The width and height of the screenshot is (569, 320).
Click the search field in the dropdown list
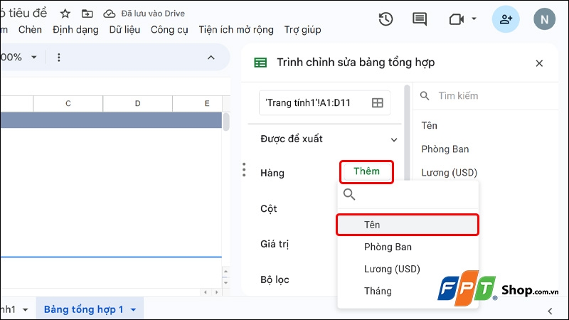point(408,195)
